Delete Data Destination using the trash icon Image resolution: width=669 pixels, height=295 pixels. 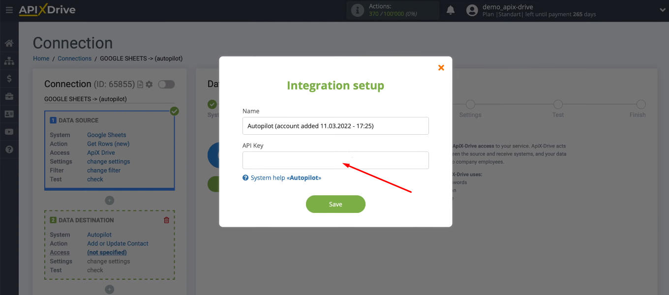[x=166, y=220]
